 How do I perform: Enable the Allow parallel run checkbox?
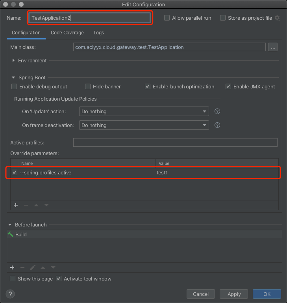point(167,18)
